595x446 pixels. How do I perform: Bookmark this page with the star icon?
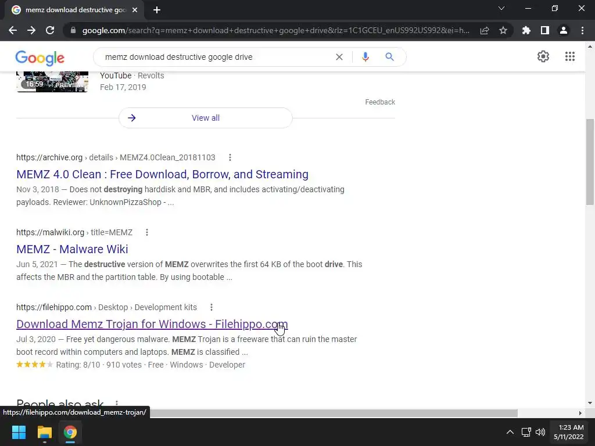pyautogui.click(x=503, y=30)
